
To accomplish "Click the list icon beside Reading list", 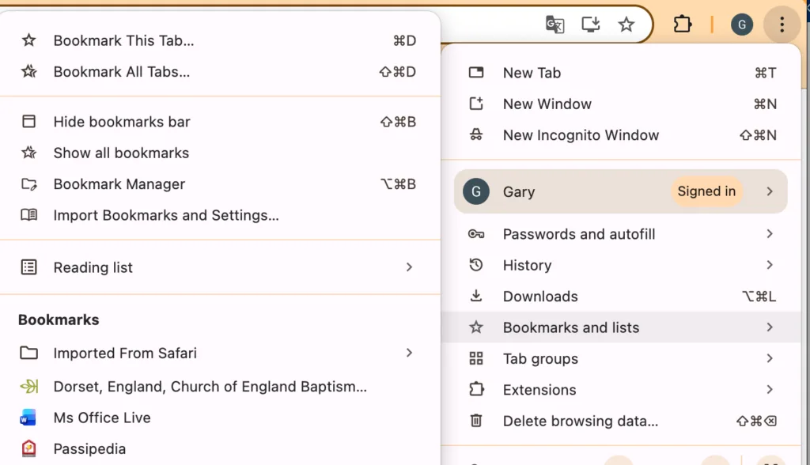I will (29, 267).
